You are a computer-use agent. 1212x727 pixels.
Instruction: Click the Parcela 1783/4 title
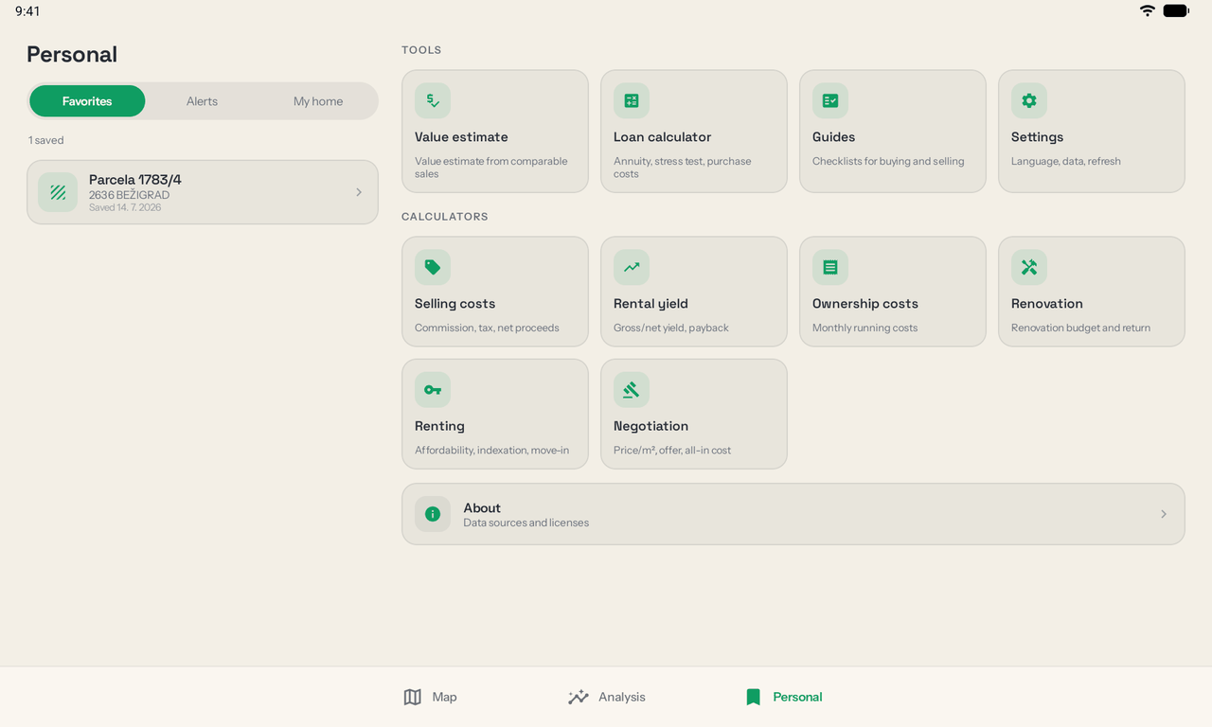[x=135, y=180]
